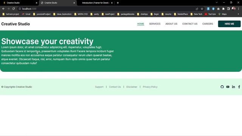Bookmark this page with the star icon
The width and height of the screenshot is (242, 136).
[202, 9]
